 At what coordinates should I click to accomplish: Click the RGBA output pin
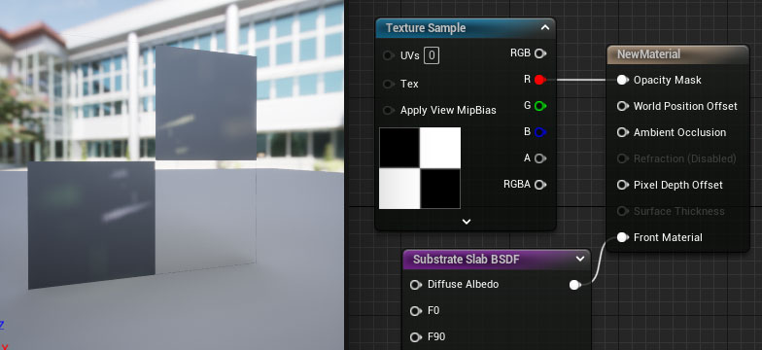click(540, 185)
